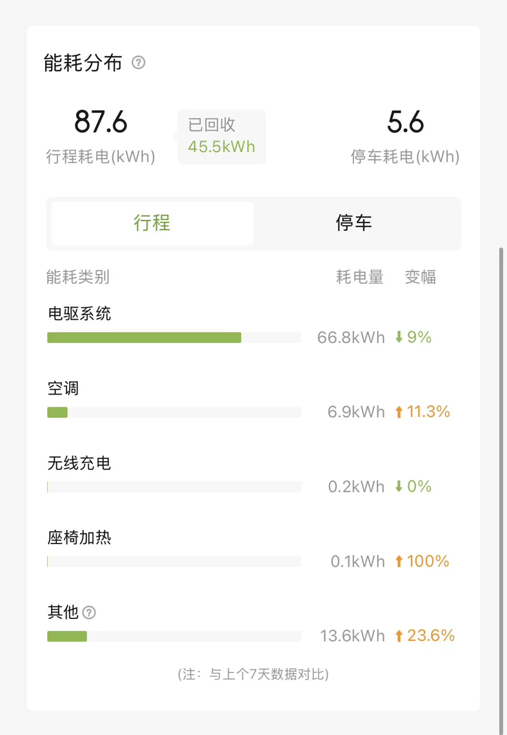
Task: Click the 其他 energy usage bar
Action: [67, 637]
